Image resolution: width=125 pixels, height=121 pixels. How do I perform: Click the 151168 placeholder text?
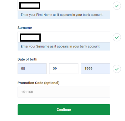tap(27, 92)
